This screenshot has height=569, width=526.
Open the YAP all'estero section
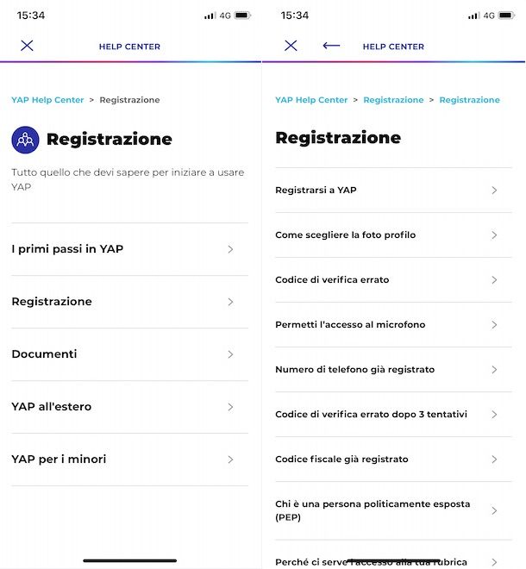tap(129, 407)
